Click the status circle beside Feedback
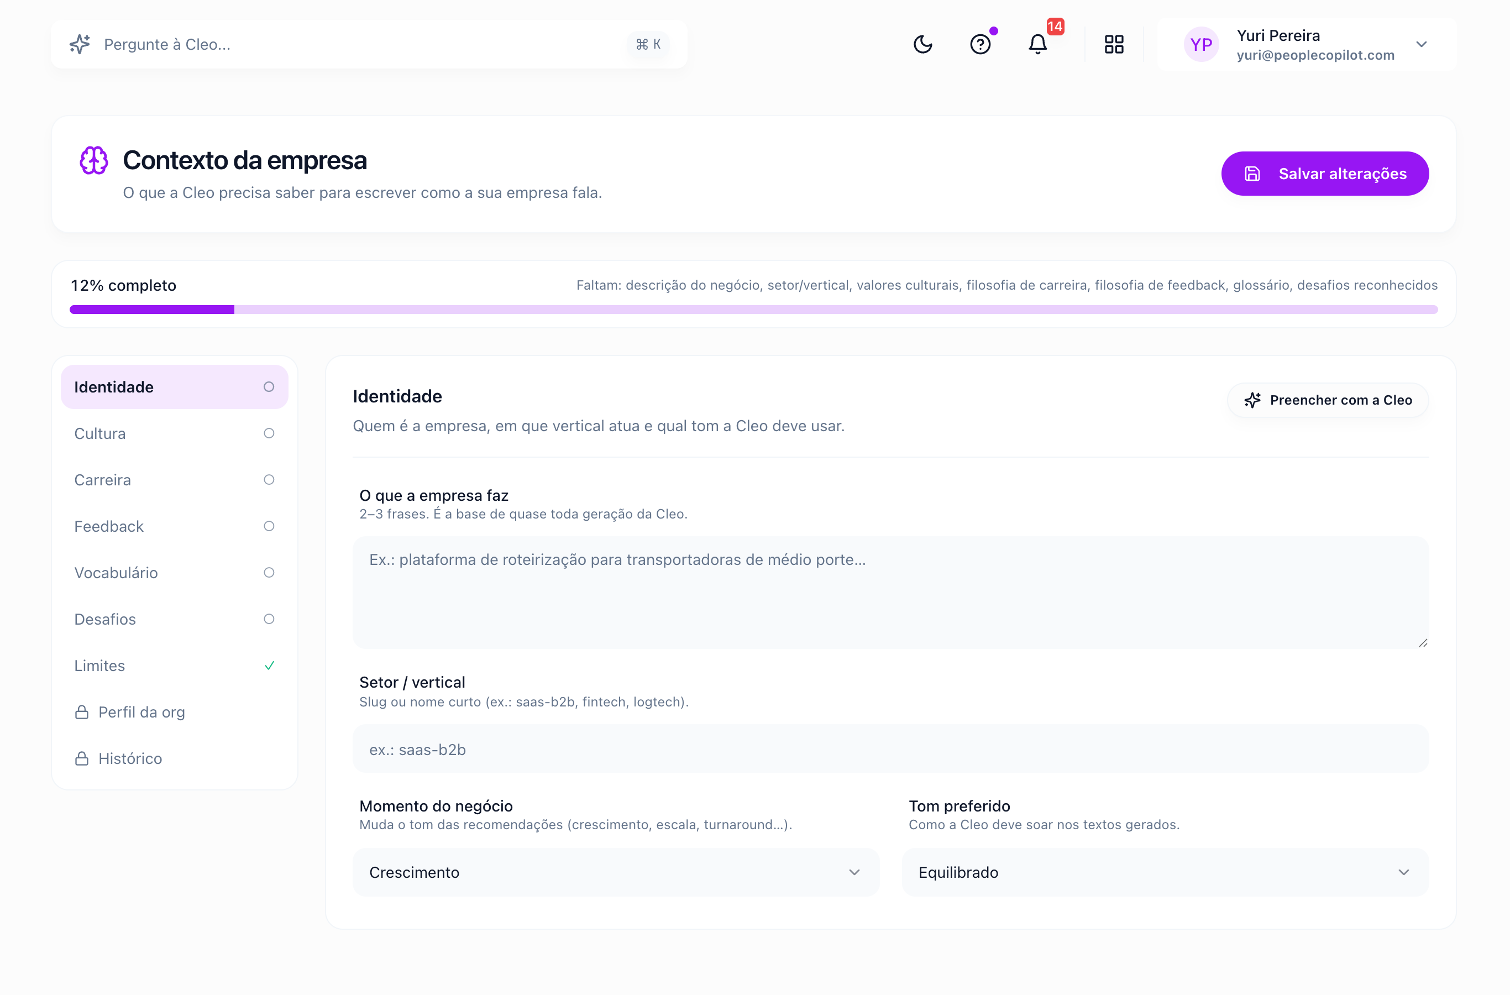The height and width of the screenshot is (995, 1510). 269,526
